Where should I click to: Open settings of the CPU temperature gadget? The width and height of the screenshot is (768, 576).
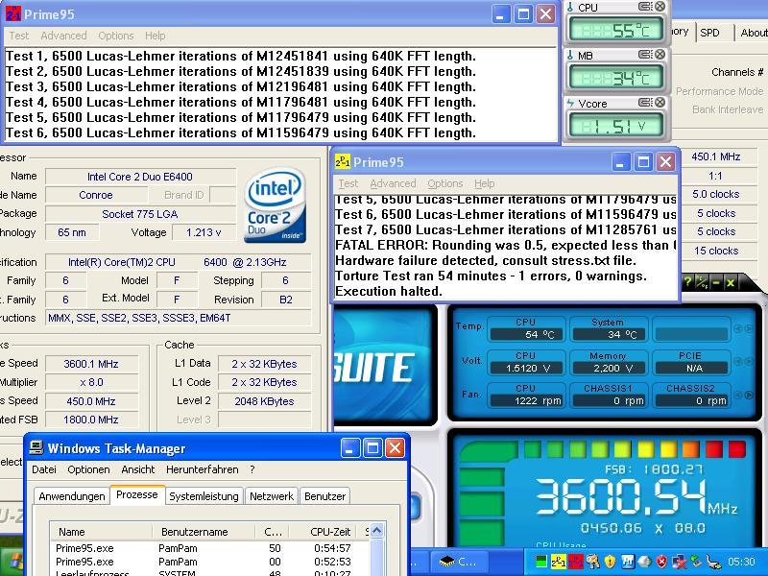645,7
